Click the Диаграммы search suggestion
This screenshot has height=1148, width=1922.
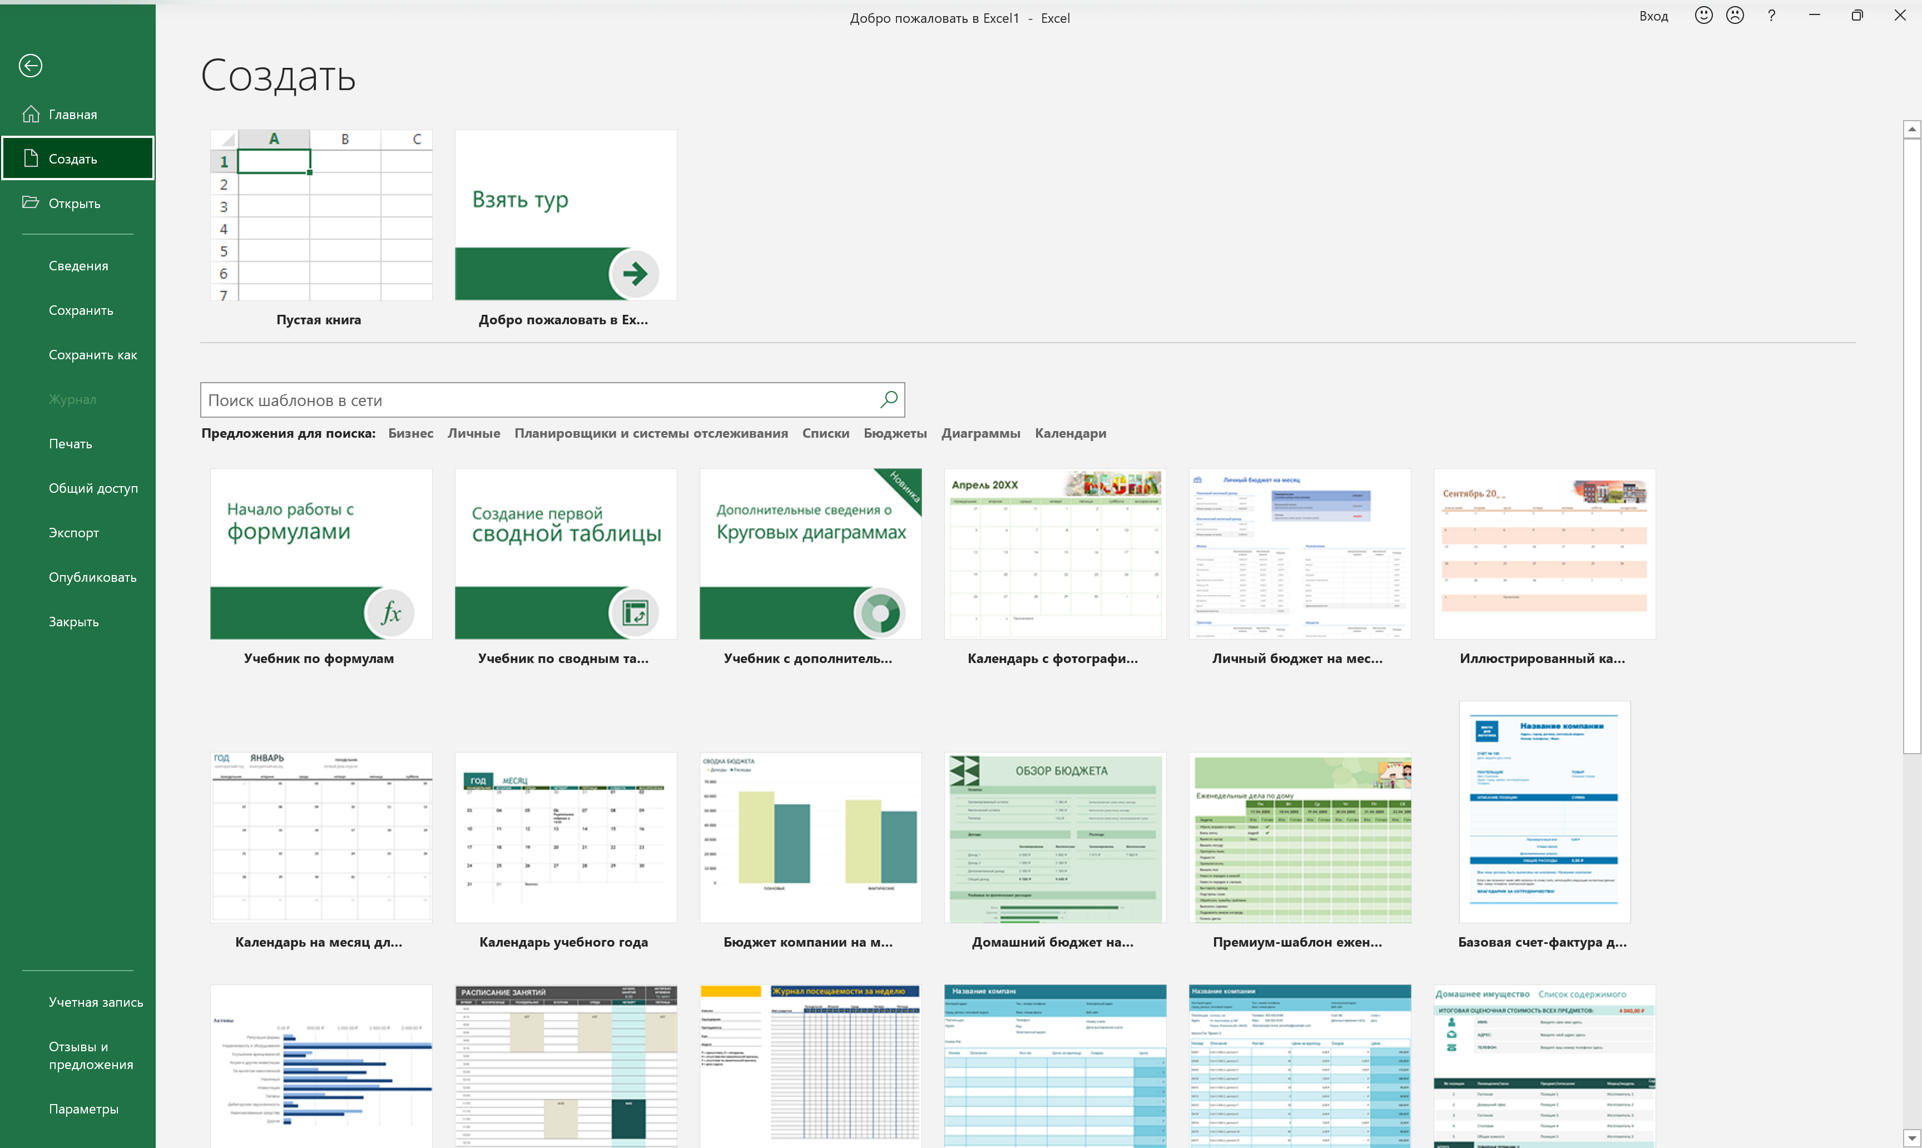click(980, 433)
